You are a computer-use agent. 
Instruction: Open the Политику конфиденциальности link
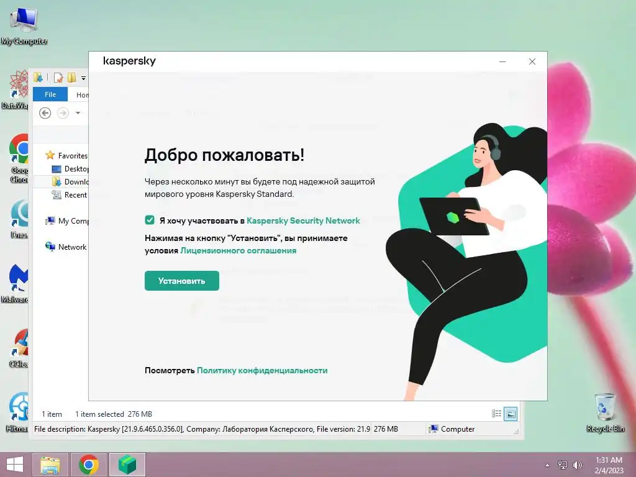(x=262, y=370)
